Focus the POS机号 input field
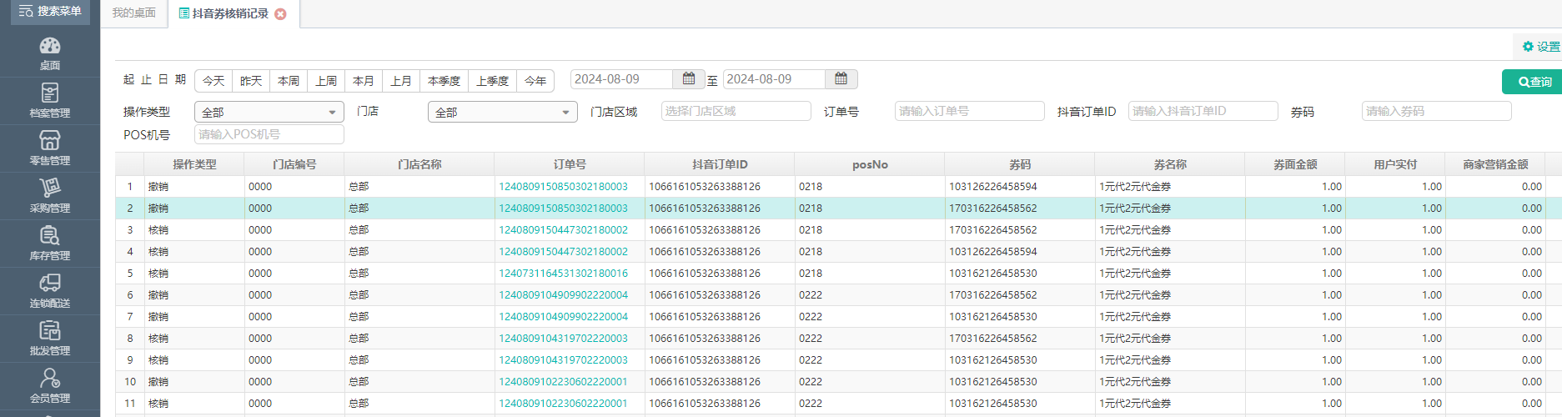The height and width of the screenshot is (417, 1562). point(269,134)
